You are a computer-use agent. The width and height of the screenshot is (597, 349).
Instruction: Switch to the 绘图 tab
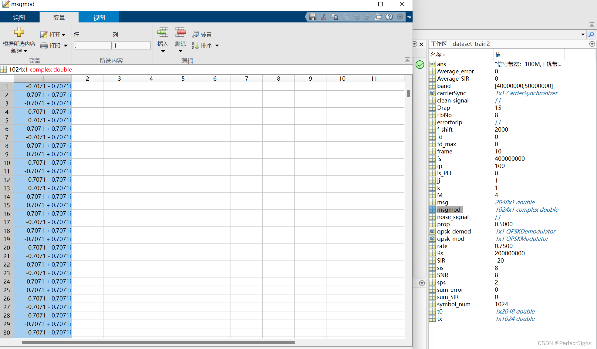pos(19,18)
